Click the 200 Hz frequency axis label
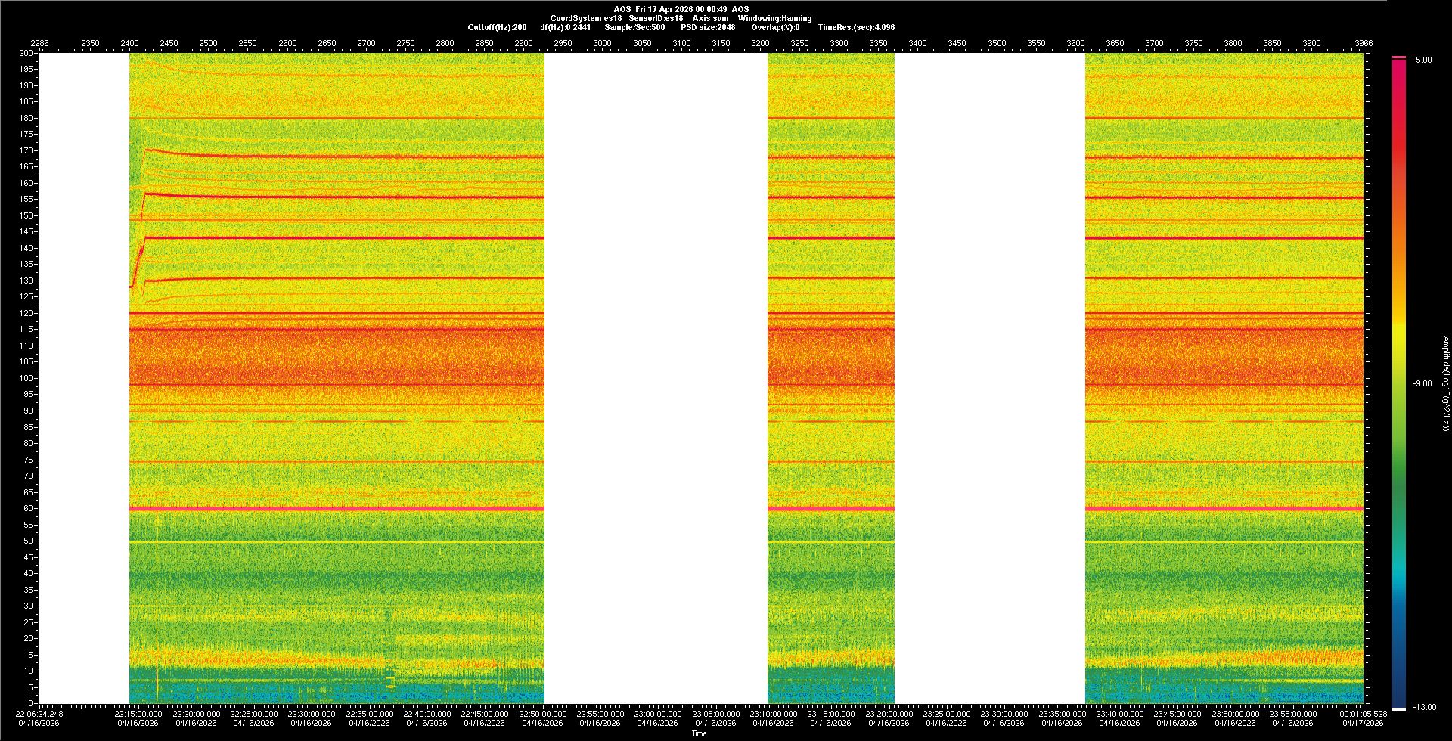The width and height of the screenshot is (1452, 741). click(x=26, y=54)
